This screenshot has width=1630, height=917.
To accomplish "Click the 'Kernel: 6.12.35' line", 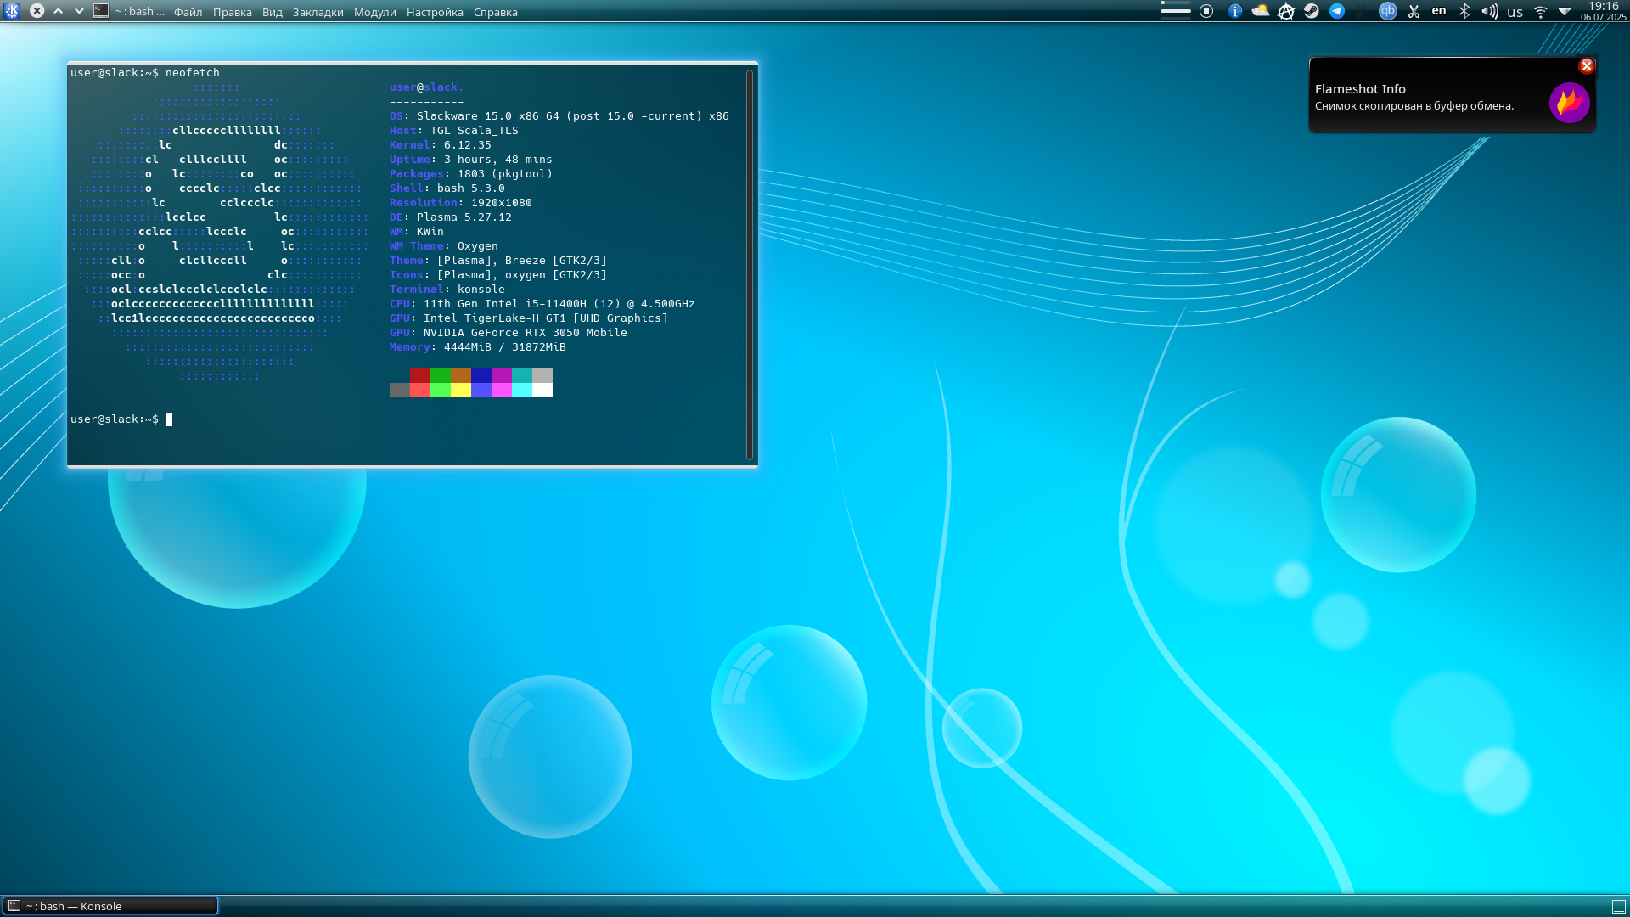I will pyautogui.click(x=441, y=145).
